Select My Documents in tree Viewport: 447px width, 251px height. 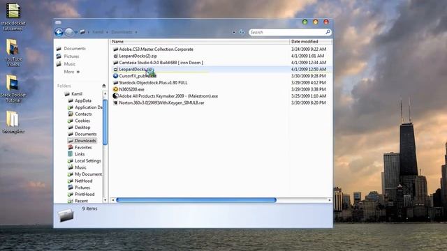pos(89,174)
